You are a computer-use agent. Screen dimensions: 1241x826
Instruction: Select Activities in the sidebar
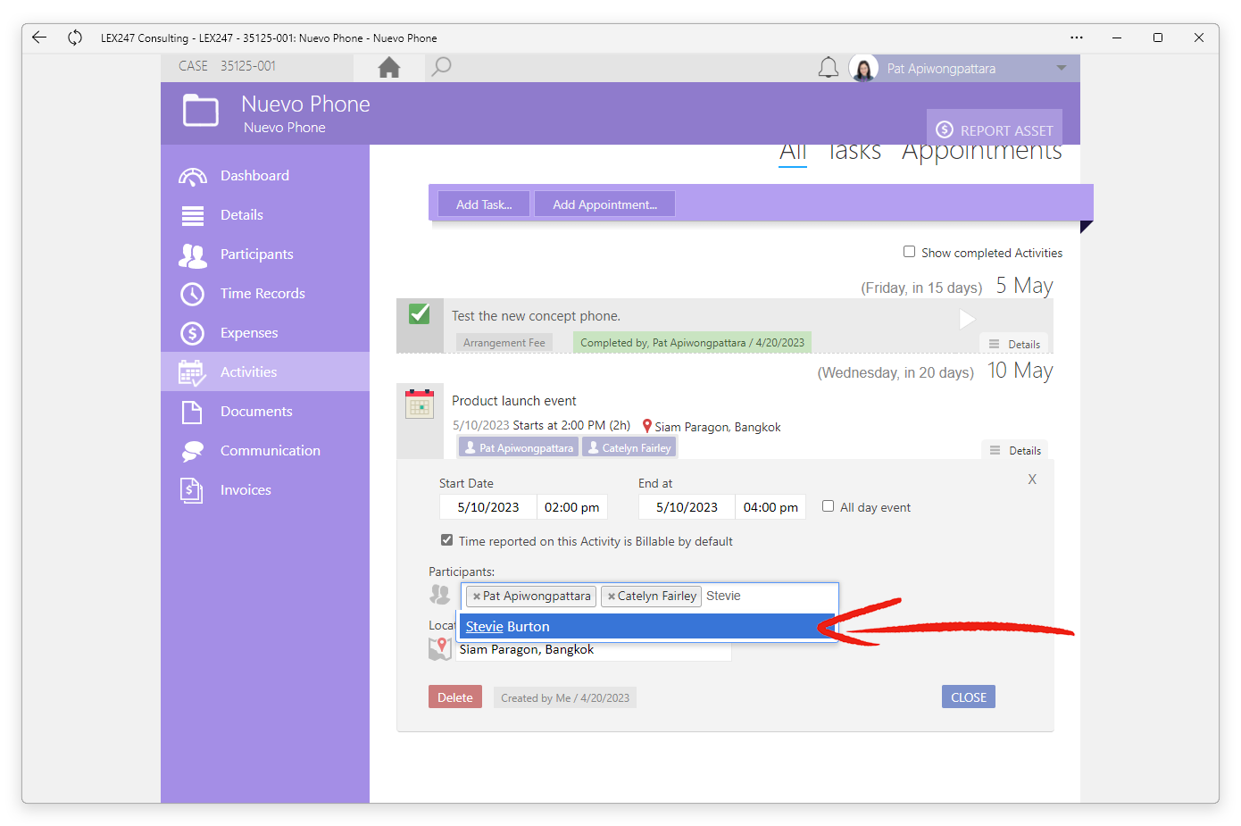tap(265, 372)
